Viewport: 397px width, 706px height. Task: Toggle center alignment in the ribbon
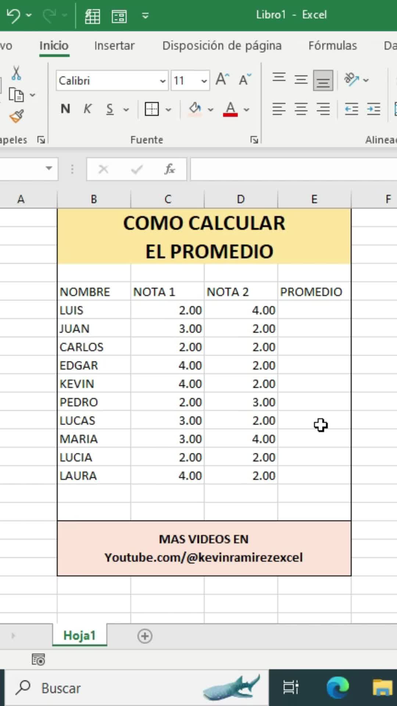pos(301,109)
